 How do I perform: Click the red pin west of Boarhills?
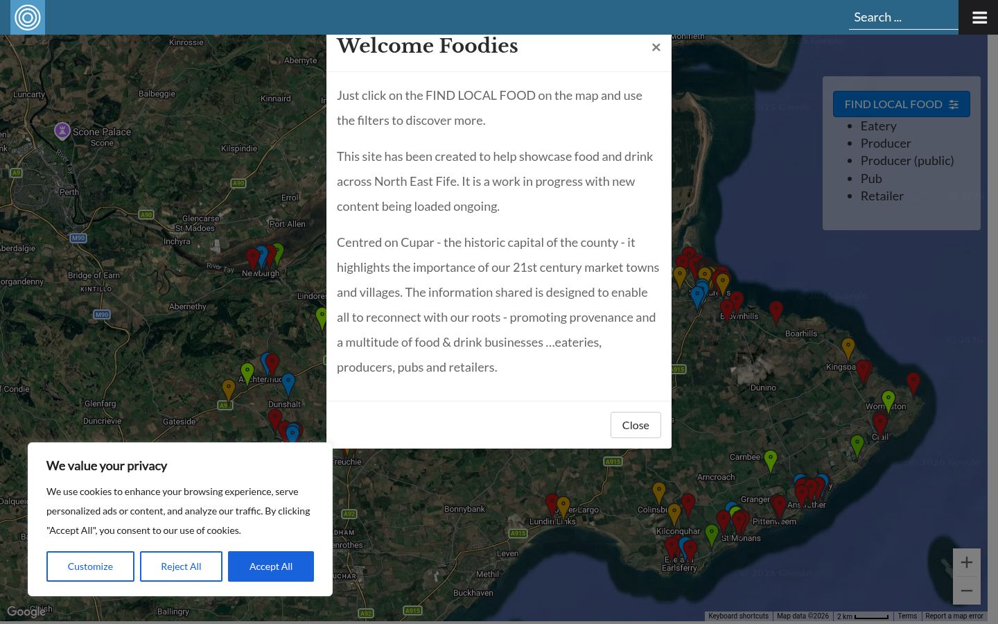(776, 312)
